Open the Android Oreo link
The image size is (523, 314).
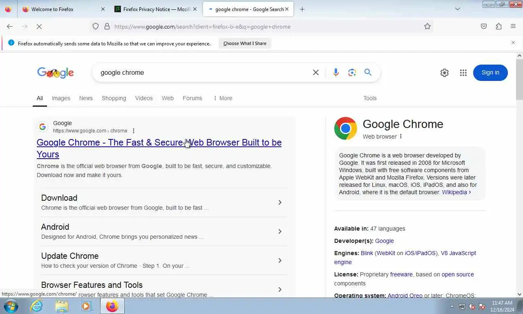coord(405,296)
